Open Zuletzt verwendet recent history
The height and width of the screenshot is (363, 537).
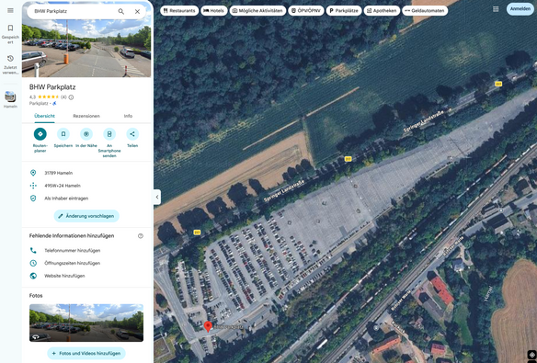pyautogui.click(x=10, y=64)
